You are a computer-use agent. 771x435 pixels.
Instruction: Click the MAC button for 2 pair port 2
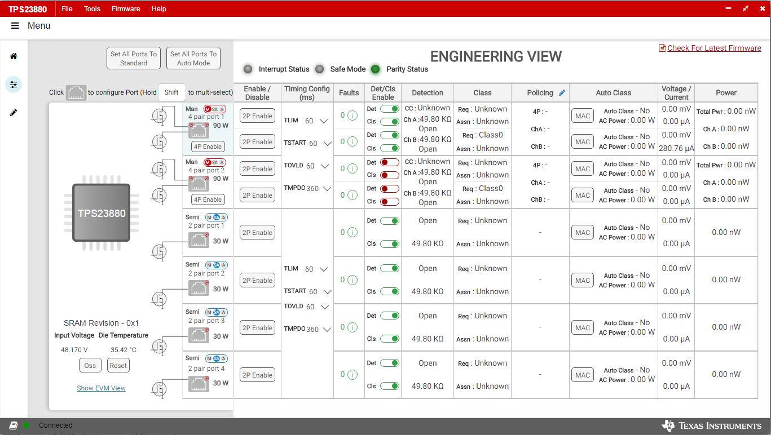(x=583, y=280)
